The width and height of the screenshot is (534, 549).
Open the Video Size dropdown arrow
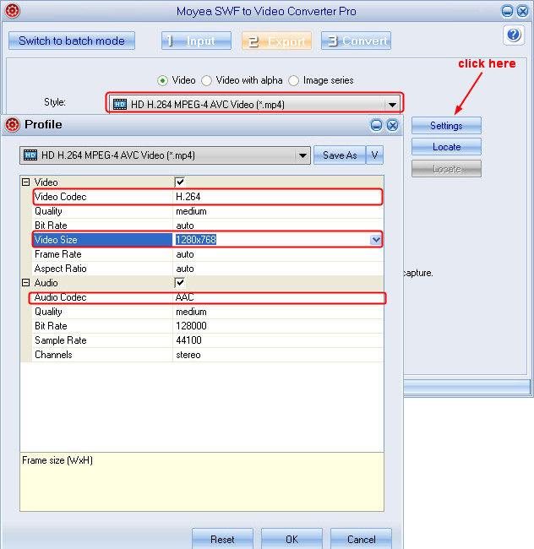[x=376, y=240]
